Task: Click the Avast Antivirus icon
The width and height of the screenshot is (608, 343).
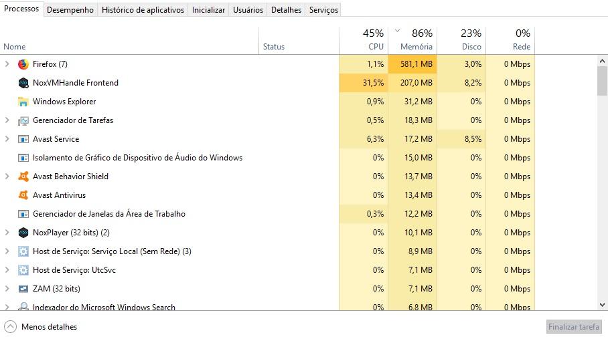Action: point(23,195)
